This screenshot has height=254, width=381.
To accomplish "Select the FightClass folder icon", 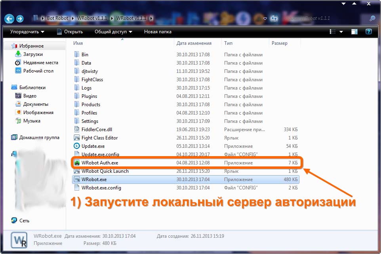I will click(77, 79).
